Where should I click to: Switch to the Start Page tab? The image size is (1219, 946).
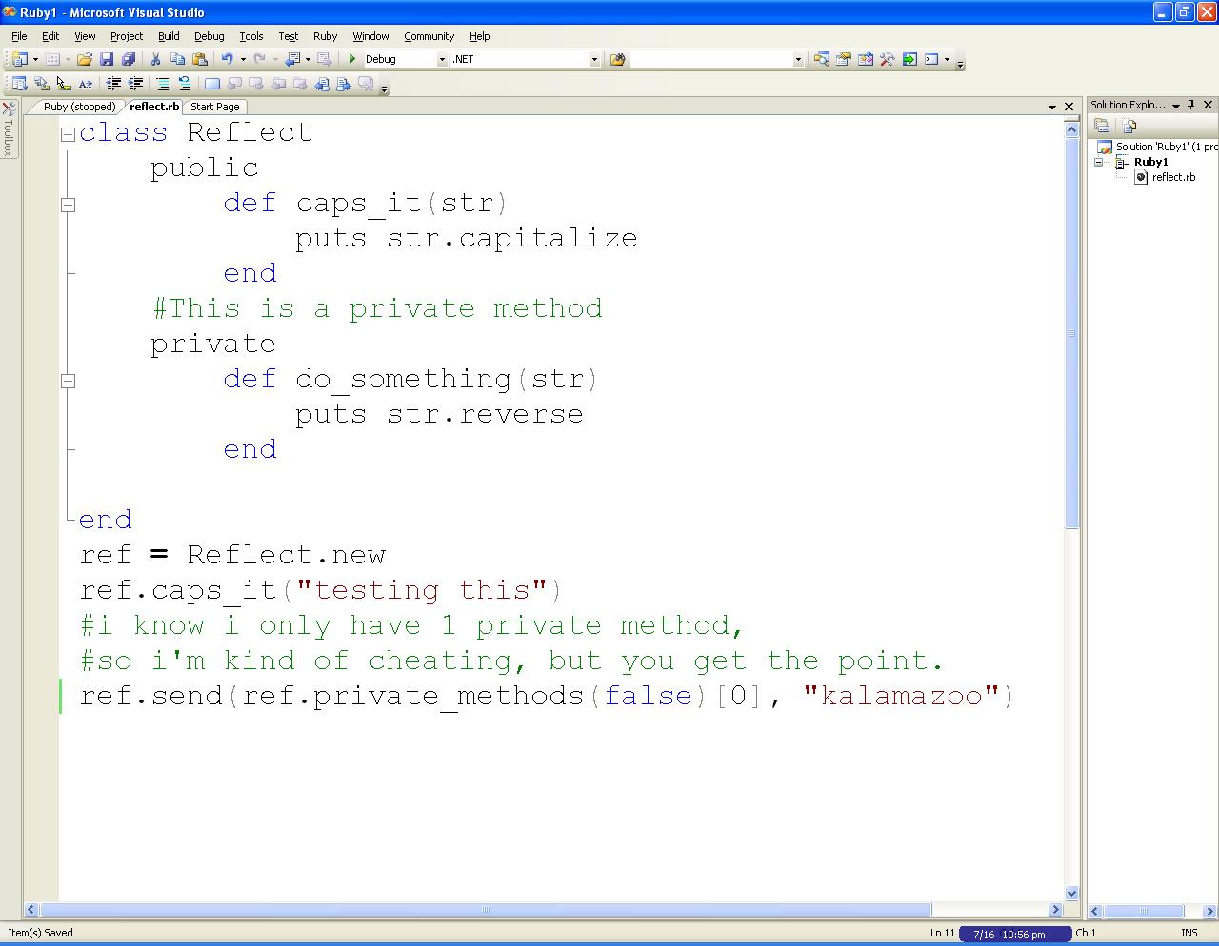tap(215, 107)
